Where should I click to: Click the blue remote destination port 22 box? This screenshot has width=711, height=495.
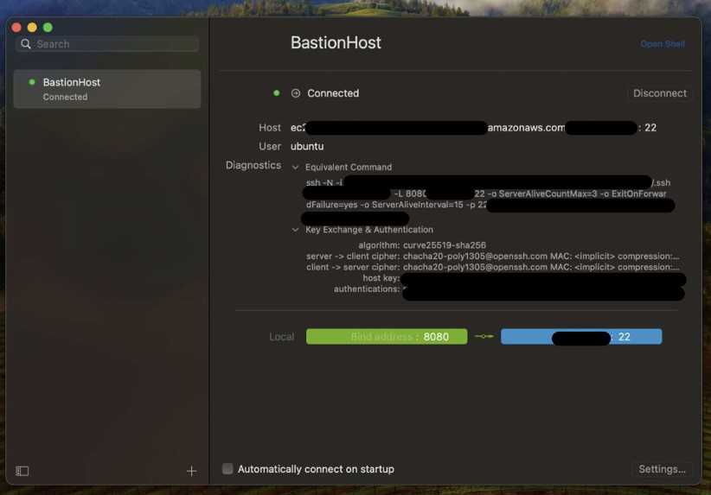(x=581, y=337)
